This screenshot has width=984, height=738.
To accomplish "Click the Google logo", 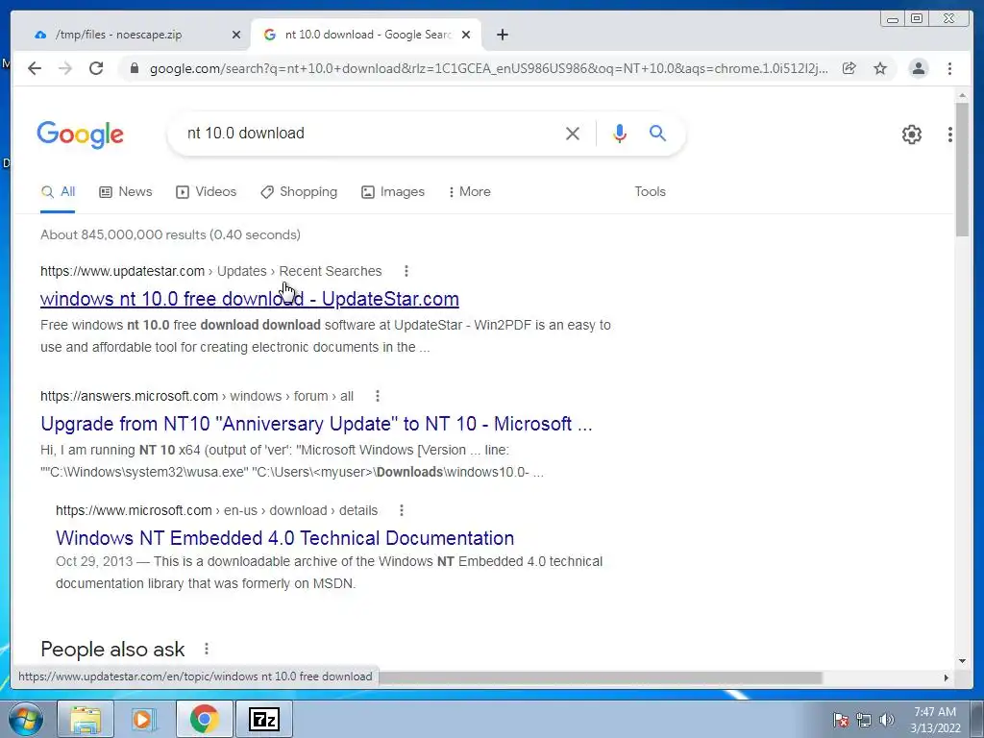I will pyautogui.click(x=81, y=135).
